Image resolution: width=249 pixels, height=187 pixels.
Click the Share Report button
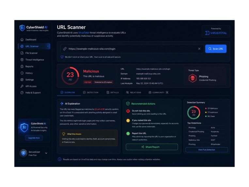pyautogui.click(x=152, y=147)
